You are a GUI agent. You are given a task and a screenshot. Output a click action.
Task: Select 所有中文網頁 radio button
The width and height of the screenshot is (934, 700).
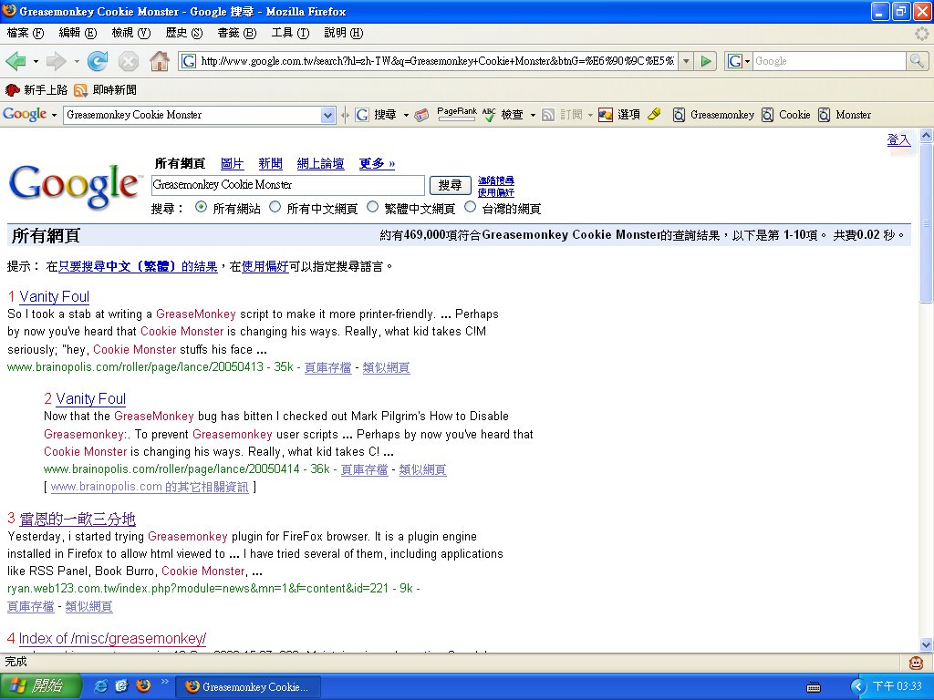click(275, 207)
